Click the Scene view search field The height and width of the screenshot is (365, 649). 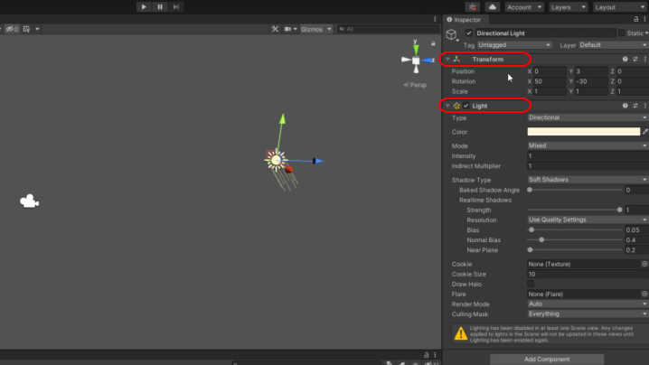tap(389, 29)
